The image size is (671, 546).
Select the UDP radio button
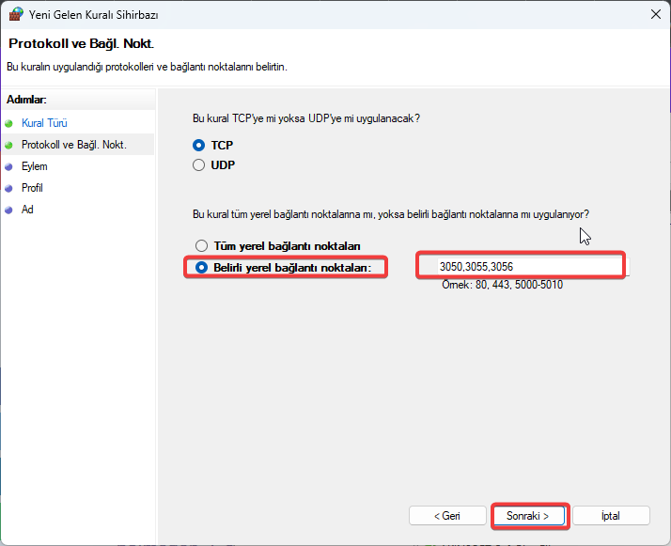(x=198, y=164)
